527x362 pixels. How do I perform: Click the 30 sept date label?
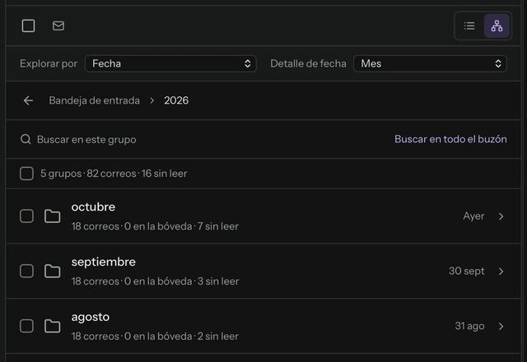pyautogui.click(x=467, y=271)
